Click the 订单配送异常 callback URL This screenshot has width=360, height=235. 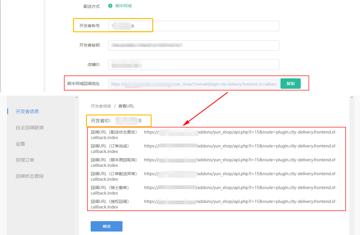click(240, 174)
